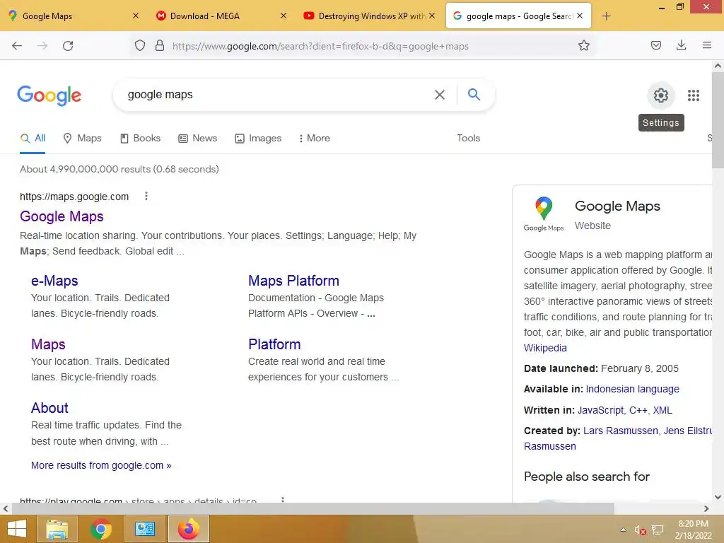Select the News search filter
The image size is (724, 543).
[198, 138]
